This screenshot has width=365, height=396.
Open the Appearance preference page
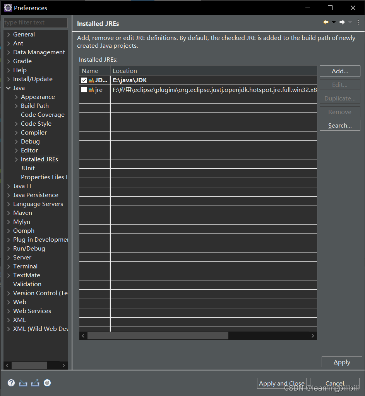point(38,97)
